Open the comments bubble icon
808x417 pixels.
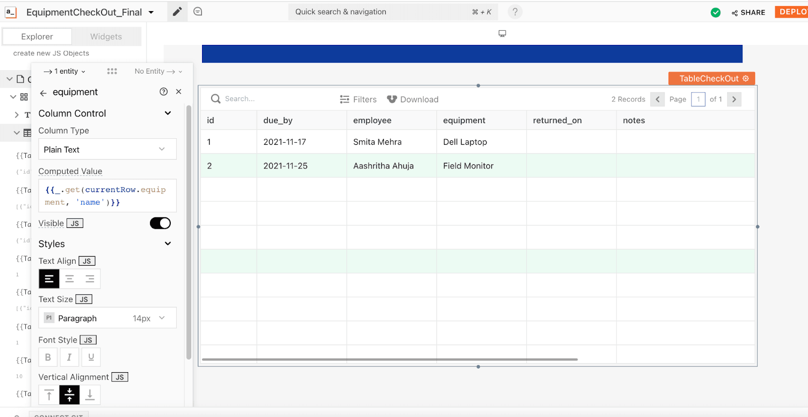click(x=198, y=12)
